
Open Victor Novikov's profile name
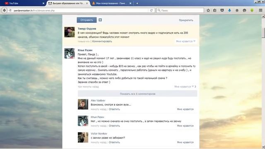coord(99,133)
